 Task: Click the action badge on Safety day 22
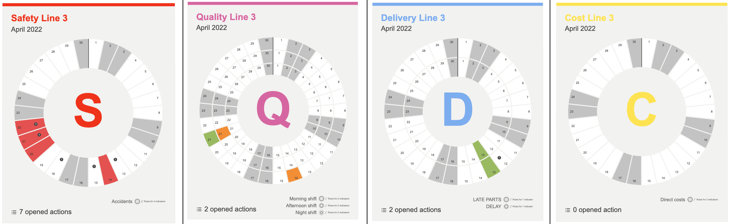tap(36, 124)
